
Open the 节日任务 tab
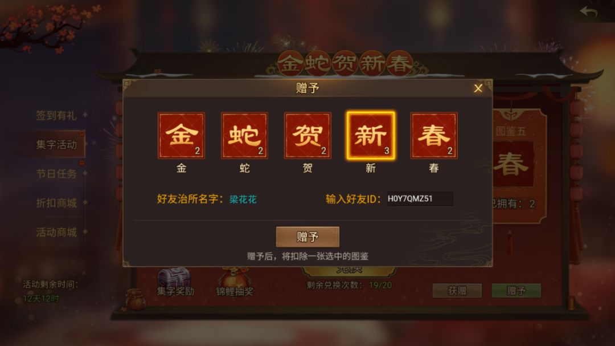(x=56, y=174)
